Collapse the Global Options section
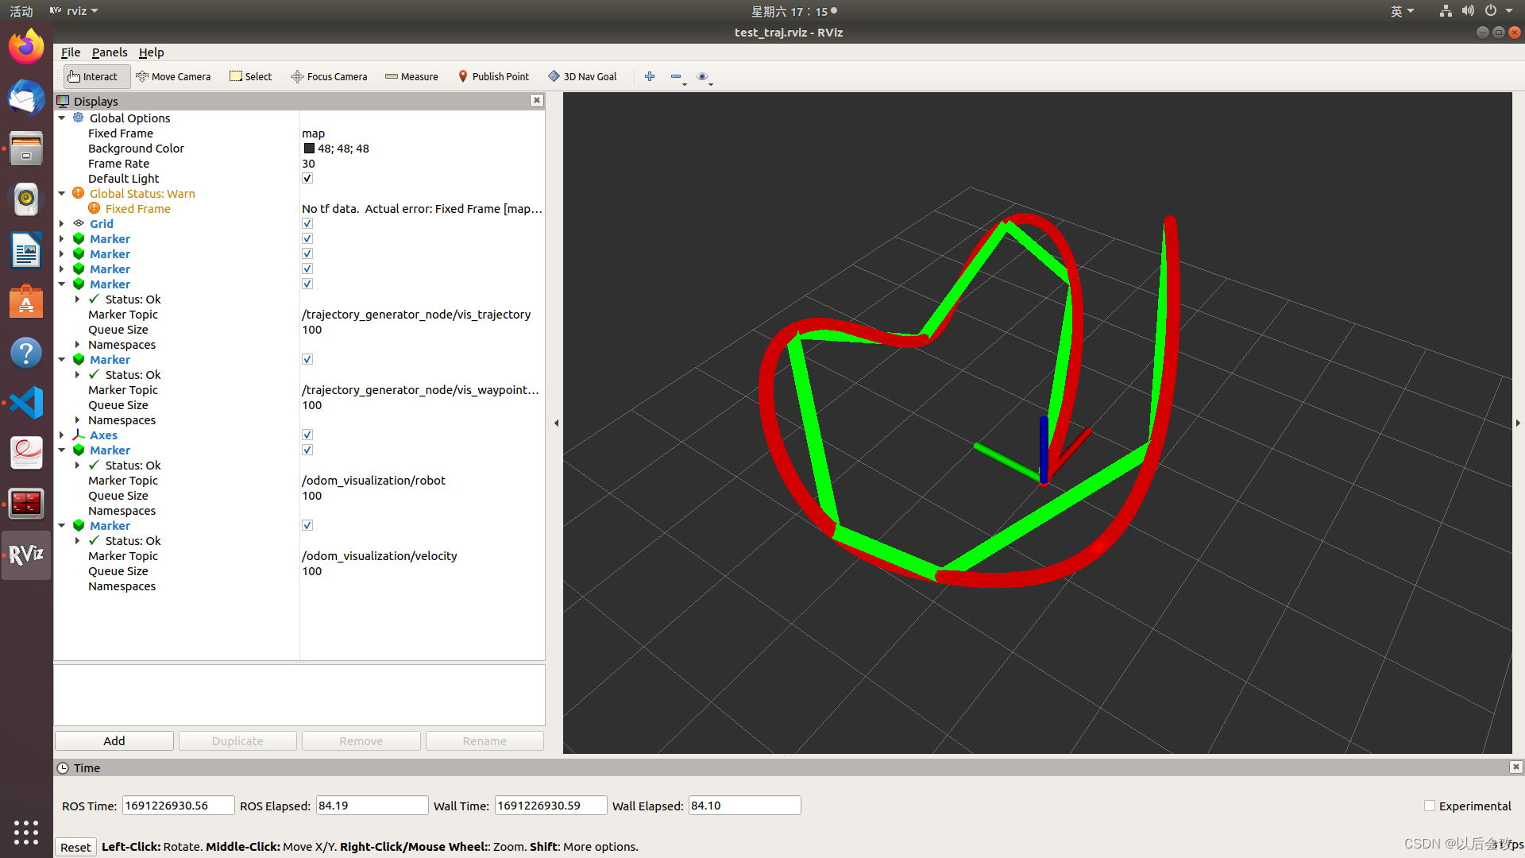 coord(62,118)
